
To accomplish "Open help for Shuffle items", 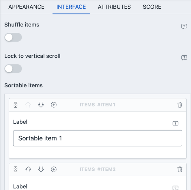I will click(184, 26).
